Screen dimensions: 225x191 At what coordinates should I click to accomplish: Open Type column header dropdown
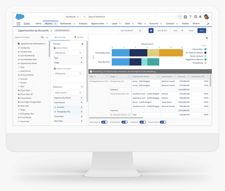click(x=107, y=76)
